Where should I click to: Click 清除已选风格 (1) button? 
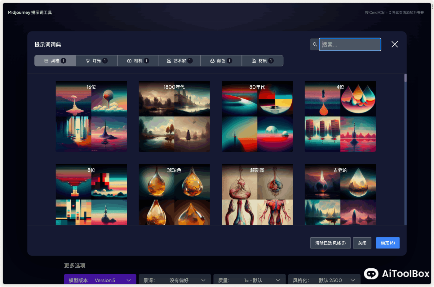(x=330, y=243)
